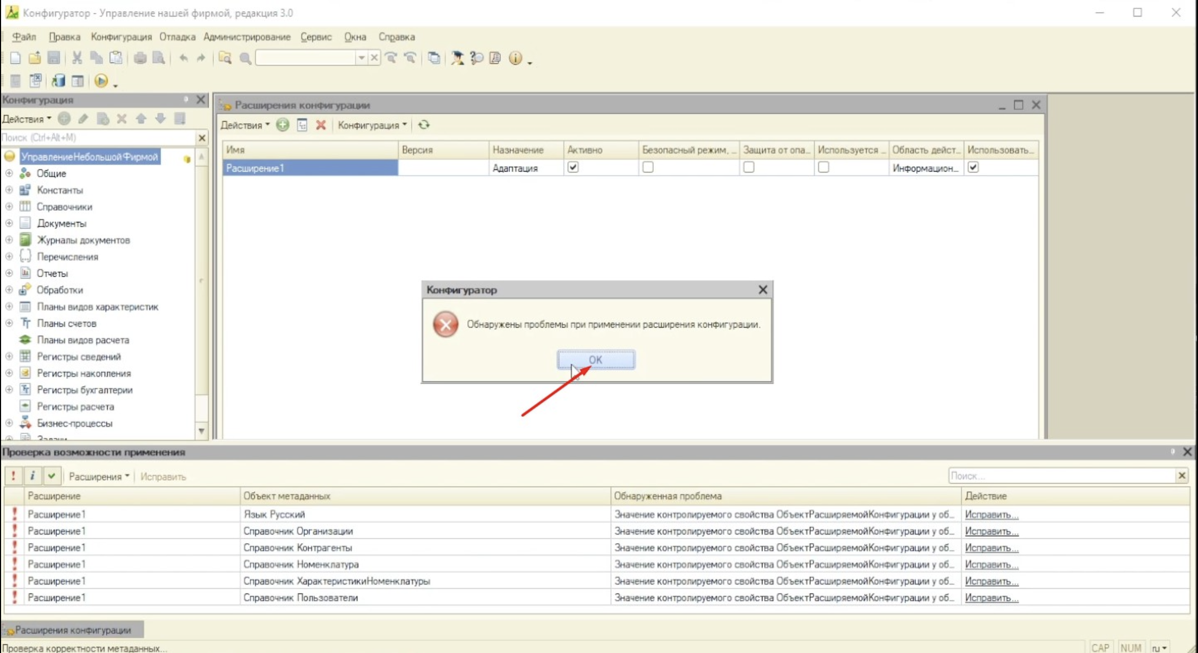The image size is (1198, 653).
Task: Click the green add extension icon
Action: point(283,125)
